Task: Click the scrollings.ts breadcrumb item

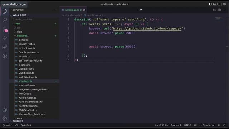Action: coord(94,15)
